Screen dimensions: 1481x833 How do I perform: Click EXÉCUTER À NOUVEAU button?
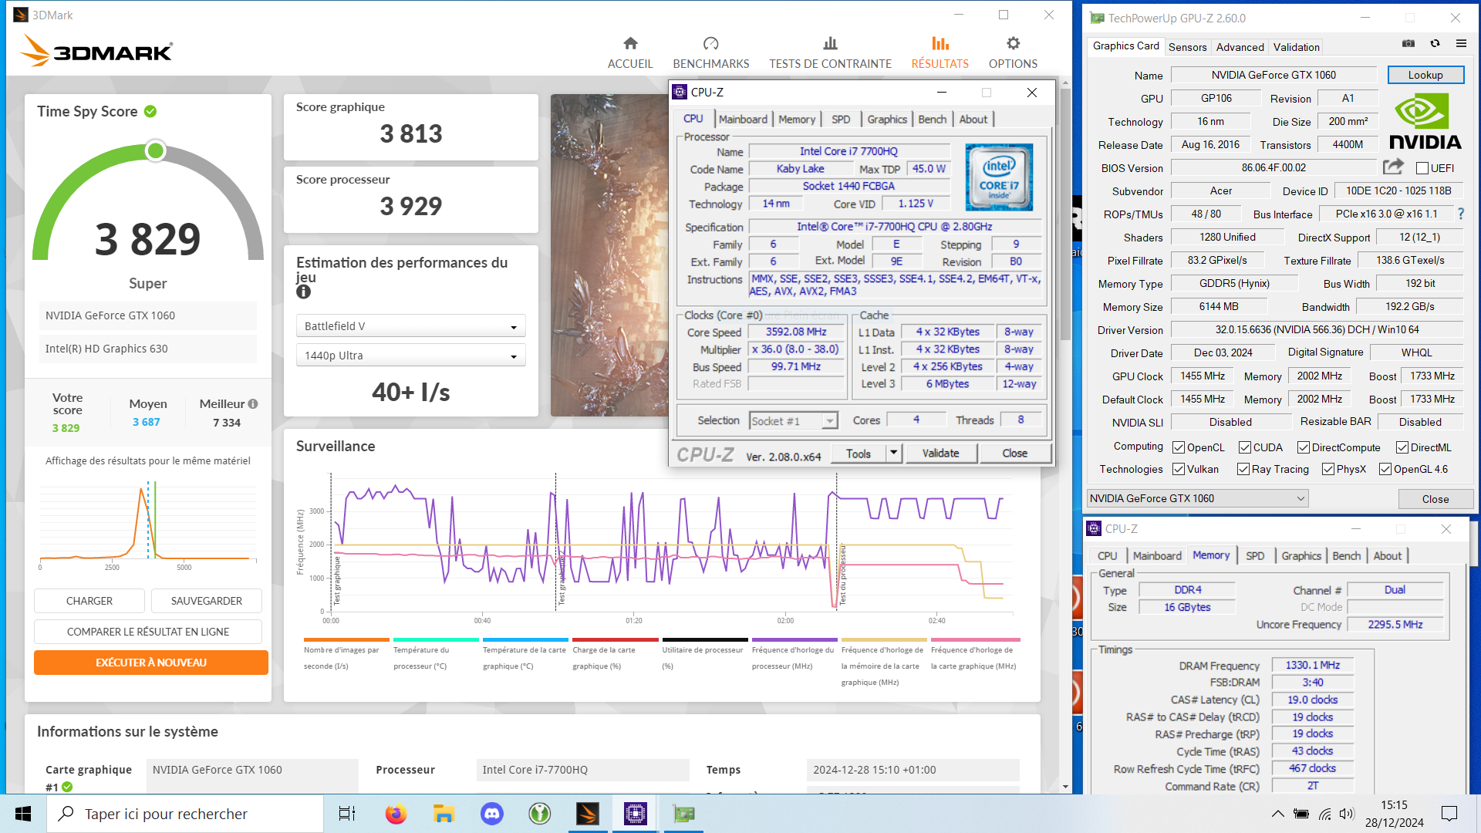151,663
